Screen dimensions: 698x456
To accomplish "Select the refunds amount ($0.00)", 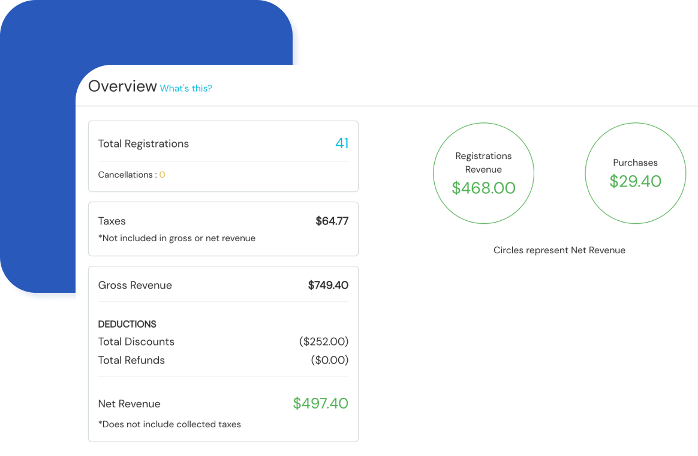I will click(x=329, y=360).
